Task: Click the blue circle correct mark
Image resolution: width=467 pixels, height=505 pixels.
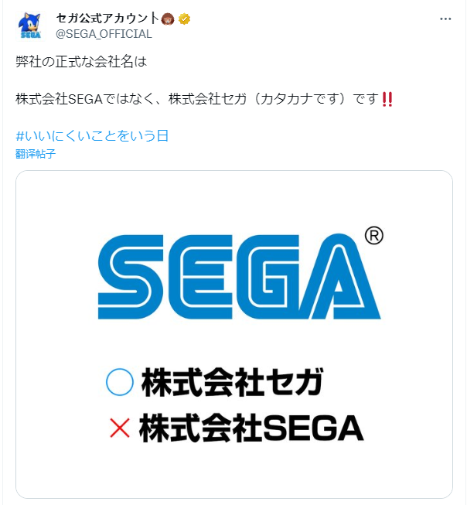Action: coord(120,382)
